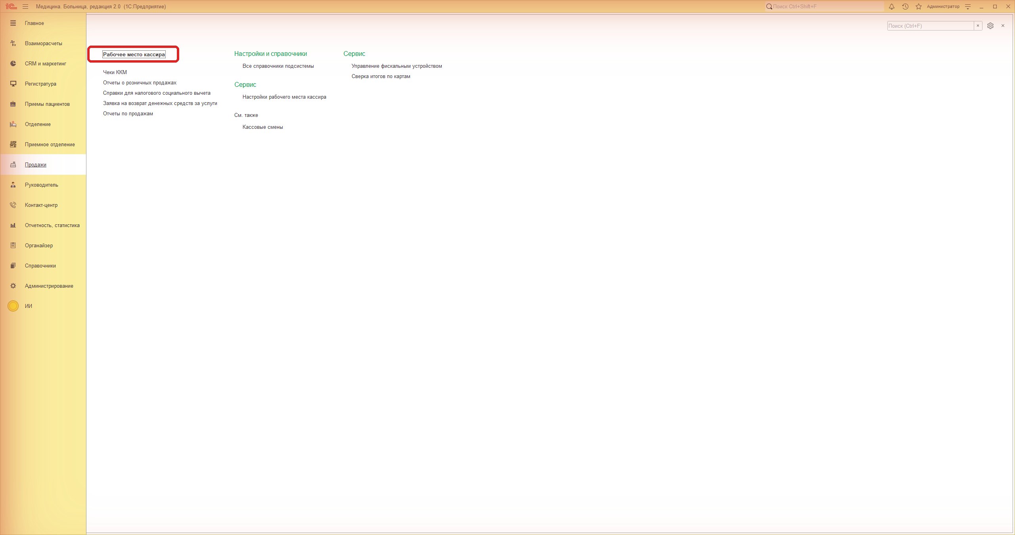Open the history clock icon
Screen dimensions: 1015x535
coord(905,6)
